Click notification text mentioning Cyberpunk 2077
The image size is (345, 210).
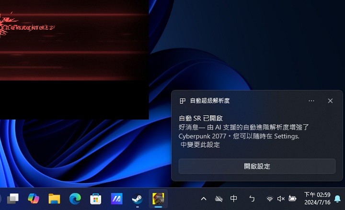point(243,136)
